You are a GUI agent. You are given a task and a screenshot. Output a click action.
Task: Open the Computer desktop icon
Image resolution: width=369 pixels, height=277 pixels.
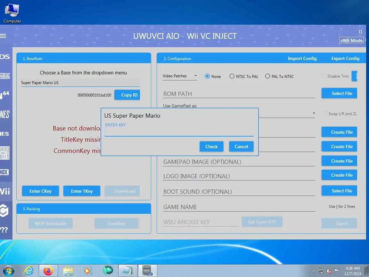[x=12, y=13]
